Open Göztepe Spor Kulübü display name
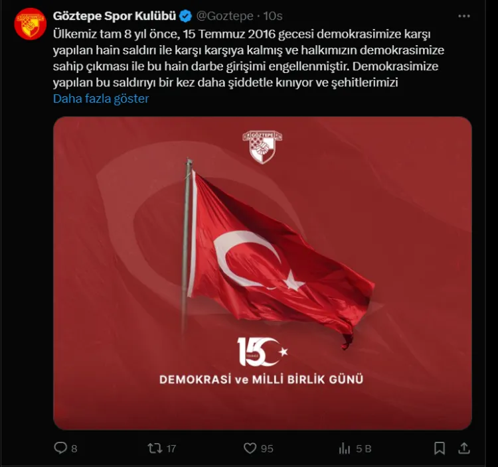The height and width of the screenshot is (467, 498). [114, 16]
